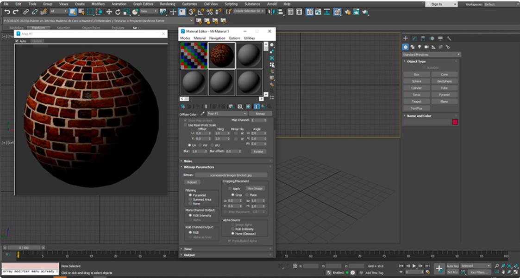The image size is (520, 278).
Task: Select the Move tool in main toolbar
Action: point(109,12)
